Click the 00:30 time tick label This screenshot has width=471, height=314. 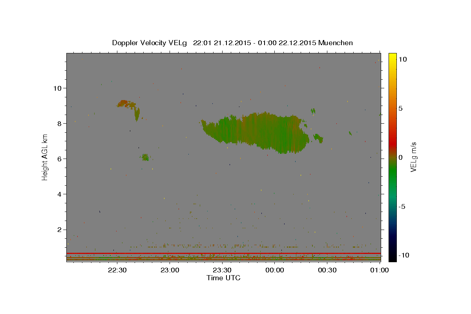[327, 270]
